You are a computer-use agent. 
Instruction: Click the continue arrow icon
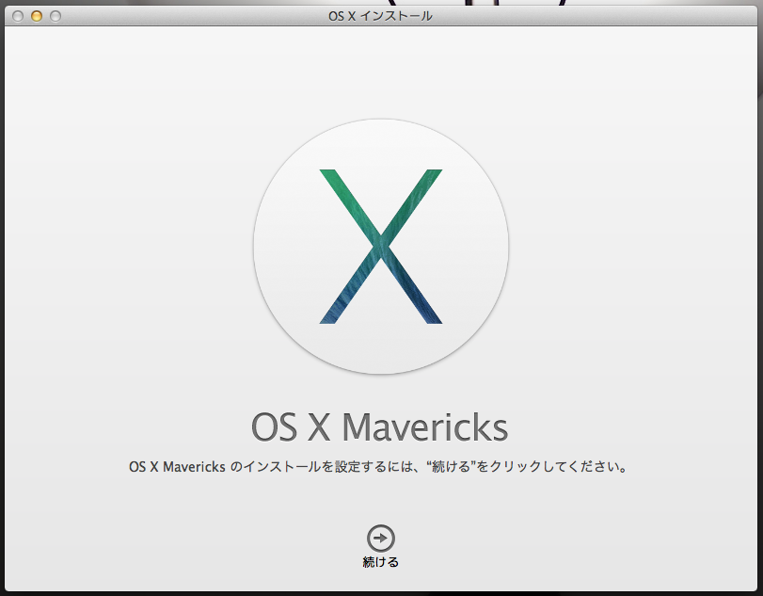tap(380, 539)
